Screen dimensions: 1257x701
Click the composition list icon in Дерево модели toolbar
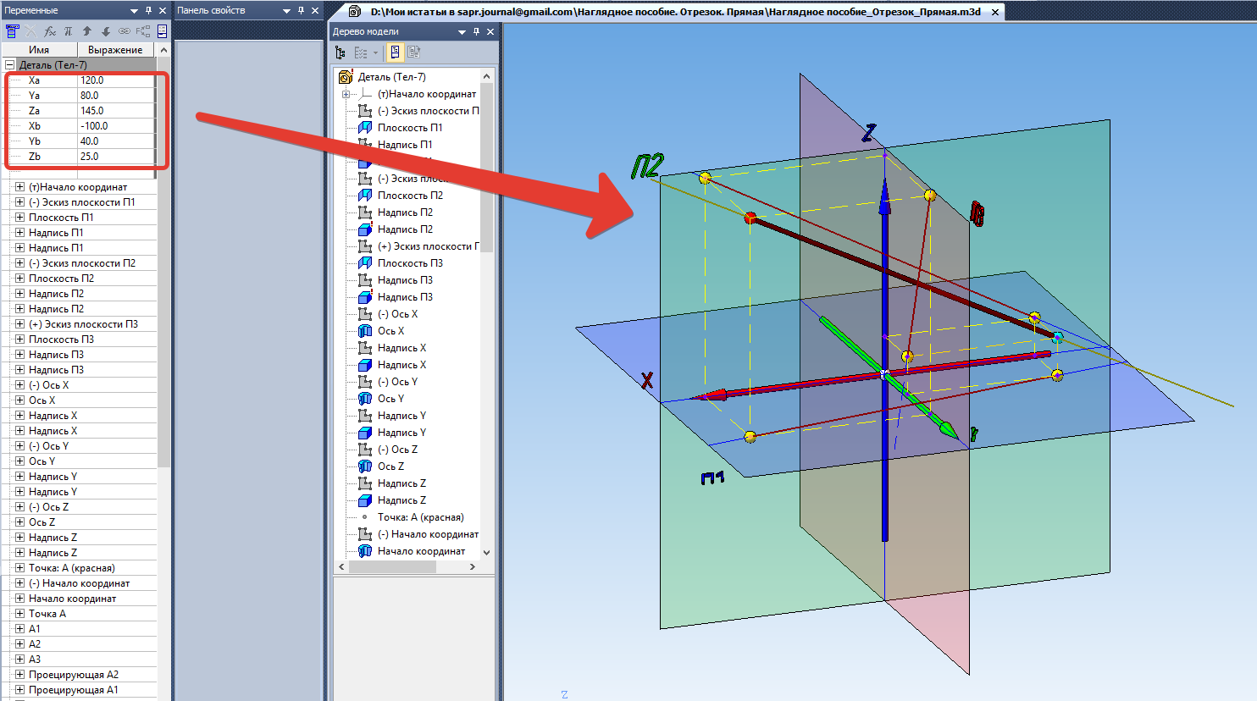(360, 52)
